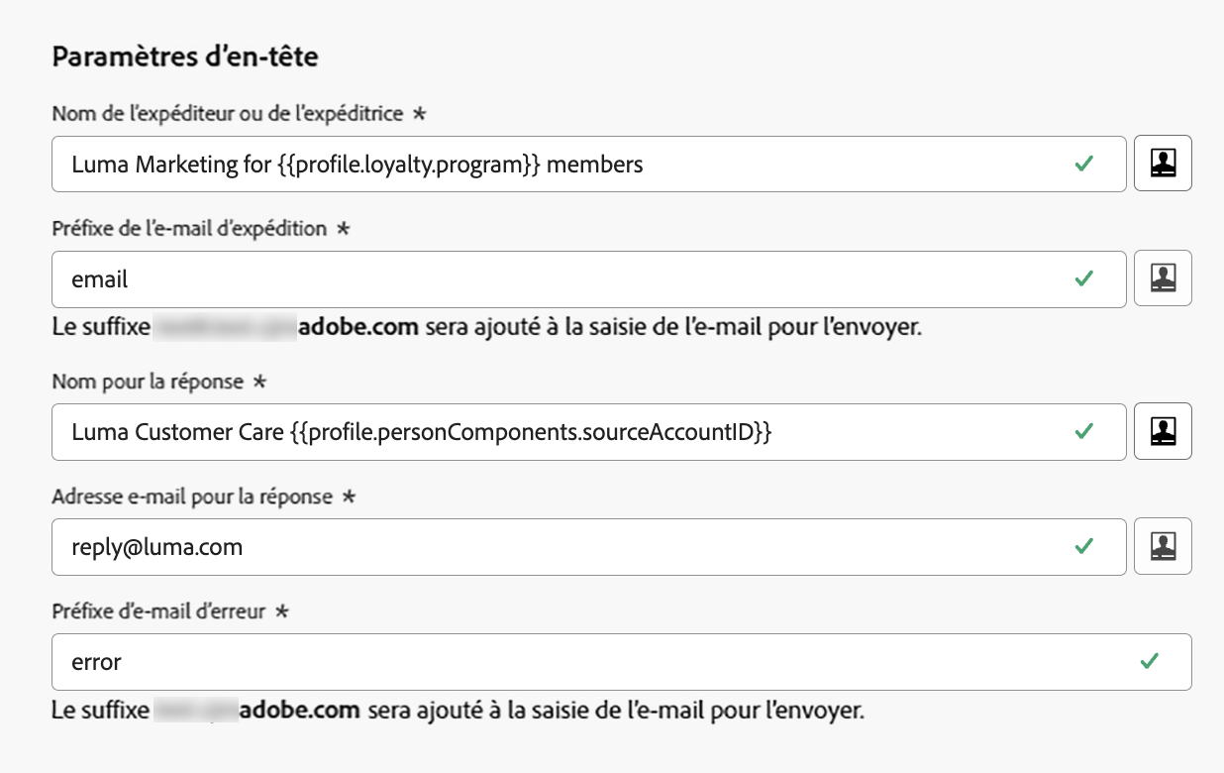Click the error email prefix input field

[594, 661]
